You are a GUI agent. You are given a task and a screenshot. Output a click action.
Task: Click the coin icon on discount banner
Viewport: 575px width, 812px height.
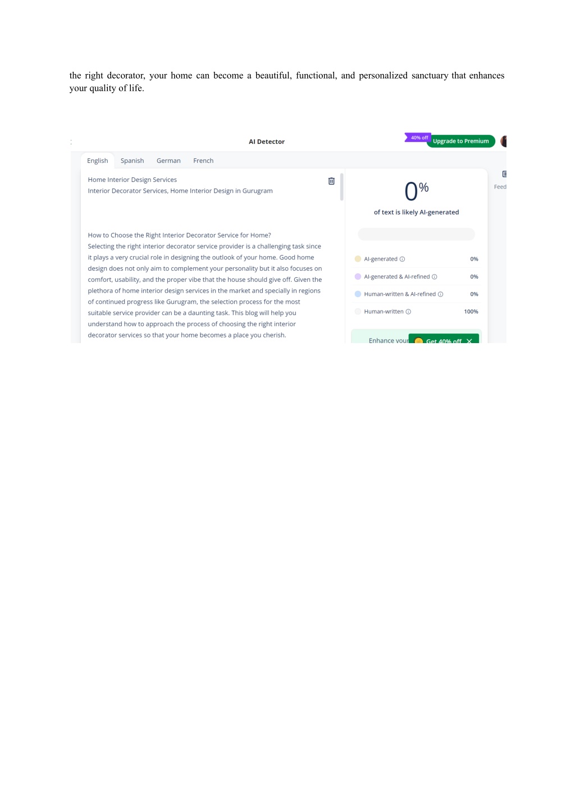tap(418, 341)
